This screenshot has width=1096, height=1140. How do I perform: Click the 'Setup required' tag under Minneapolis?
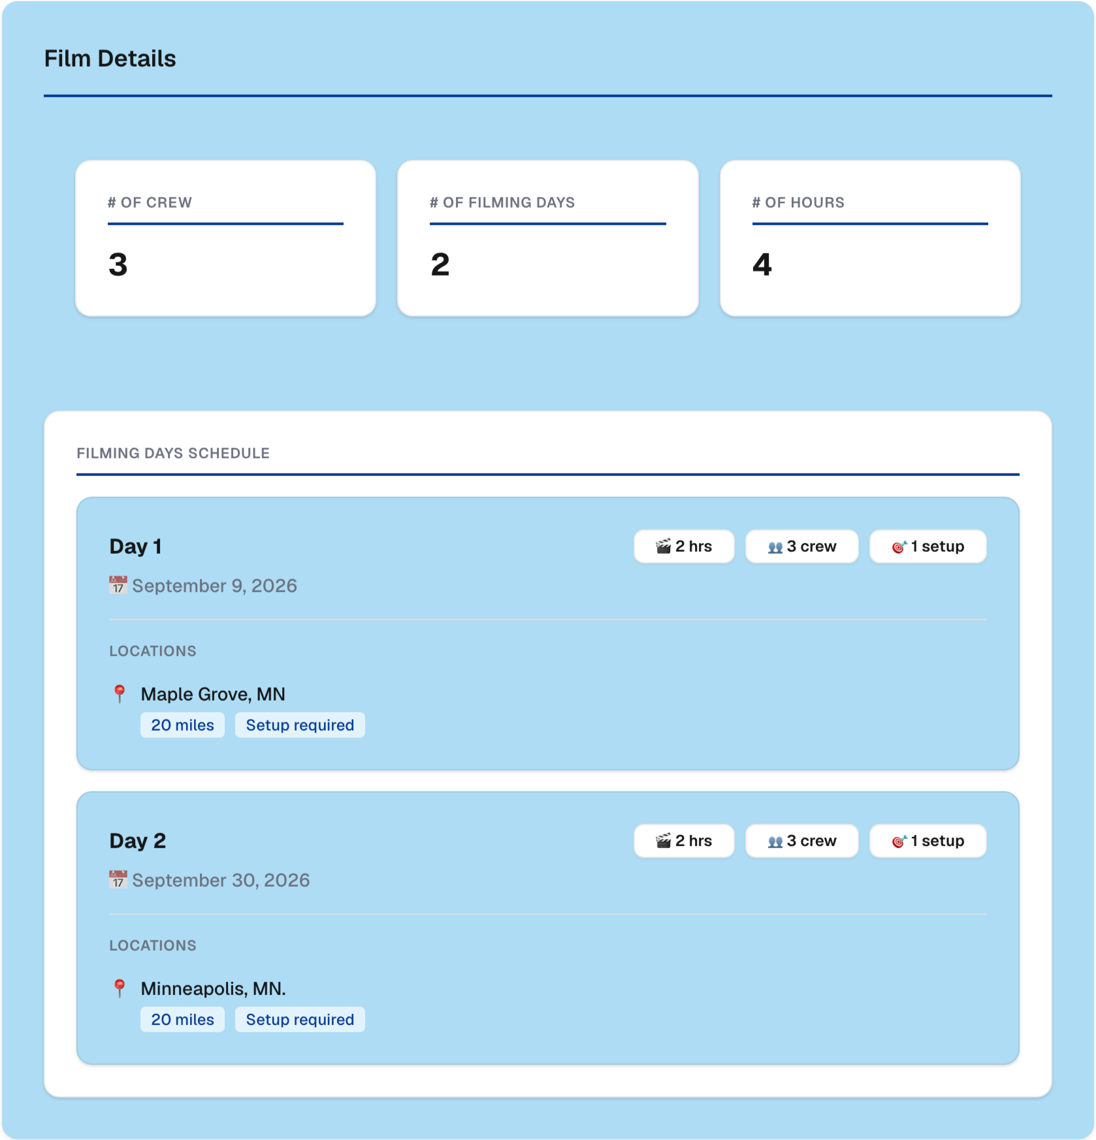click(300, 1020)
